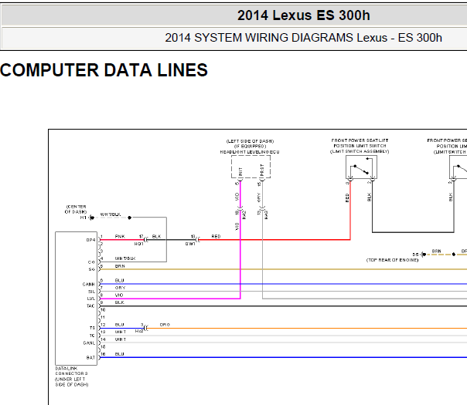Click the "SIL" pin label
Screen dimensions: 467x405
[x=91, y=292]
